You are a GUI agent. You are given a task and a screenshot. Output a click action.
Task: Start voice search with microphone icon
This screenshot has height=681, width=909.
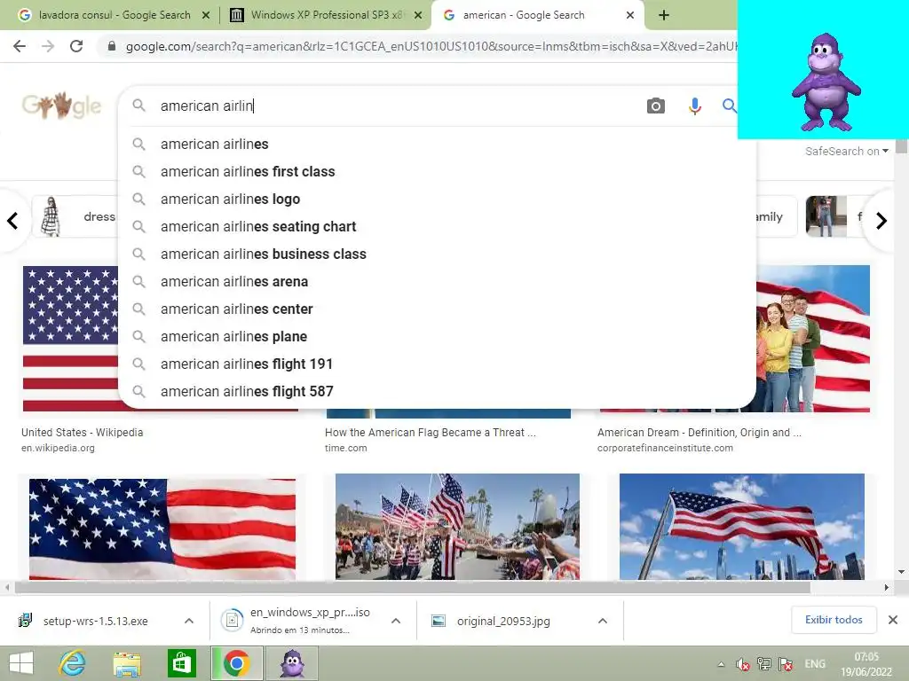(694, 106)
